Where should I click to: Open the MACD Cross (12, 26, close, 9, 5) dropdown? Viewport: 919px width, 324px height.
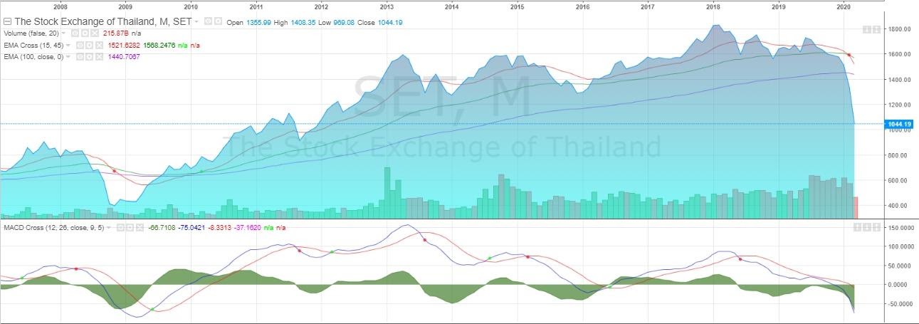tap(108, 227)
